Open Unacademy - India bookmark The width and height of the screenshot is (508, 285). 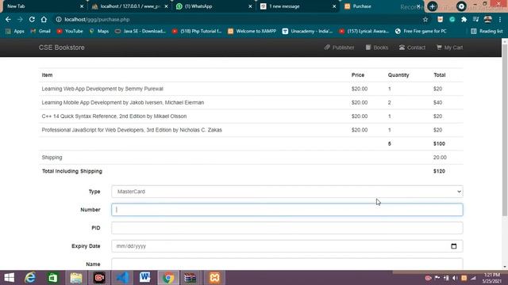[x=307, y=32]
